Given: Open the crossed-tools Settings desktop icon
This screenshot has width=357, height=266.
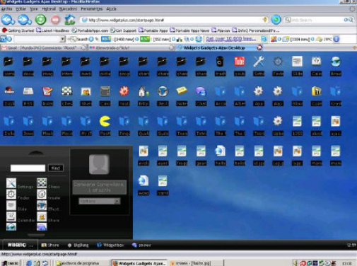Looking at the screenshot, I should [259, 62].
